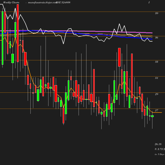Click the 36 price axis label
165x165 pixels.
coord(156,38)
